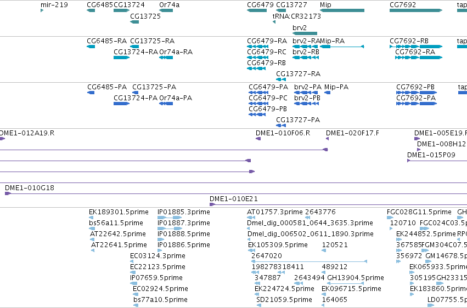Click the FGC028G11.5prime EST label

coord(419,212)
